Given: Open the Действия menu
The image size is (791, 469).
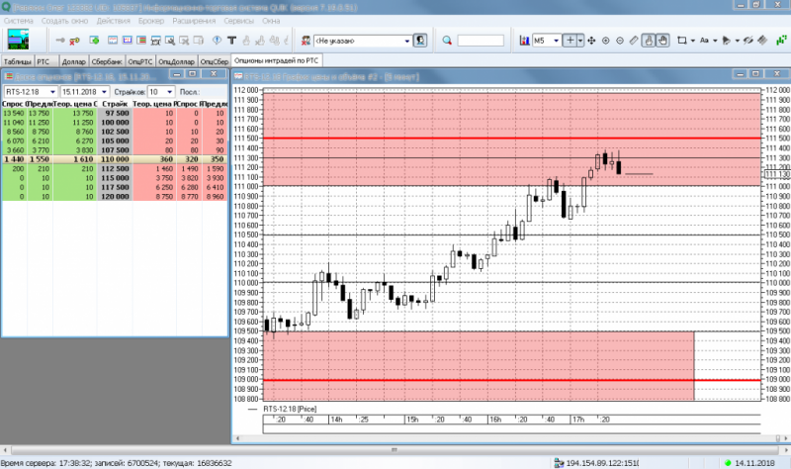Looking at the screenshot, I should [114, 21].
